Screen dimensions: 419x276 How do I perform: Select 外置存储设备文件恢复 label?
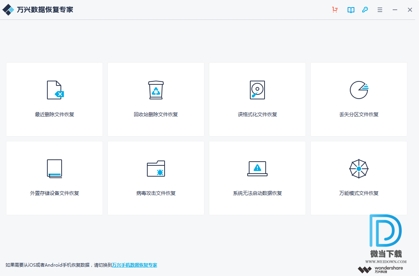[x=54, y=193]
